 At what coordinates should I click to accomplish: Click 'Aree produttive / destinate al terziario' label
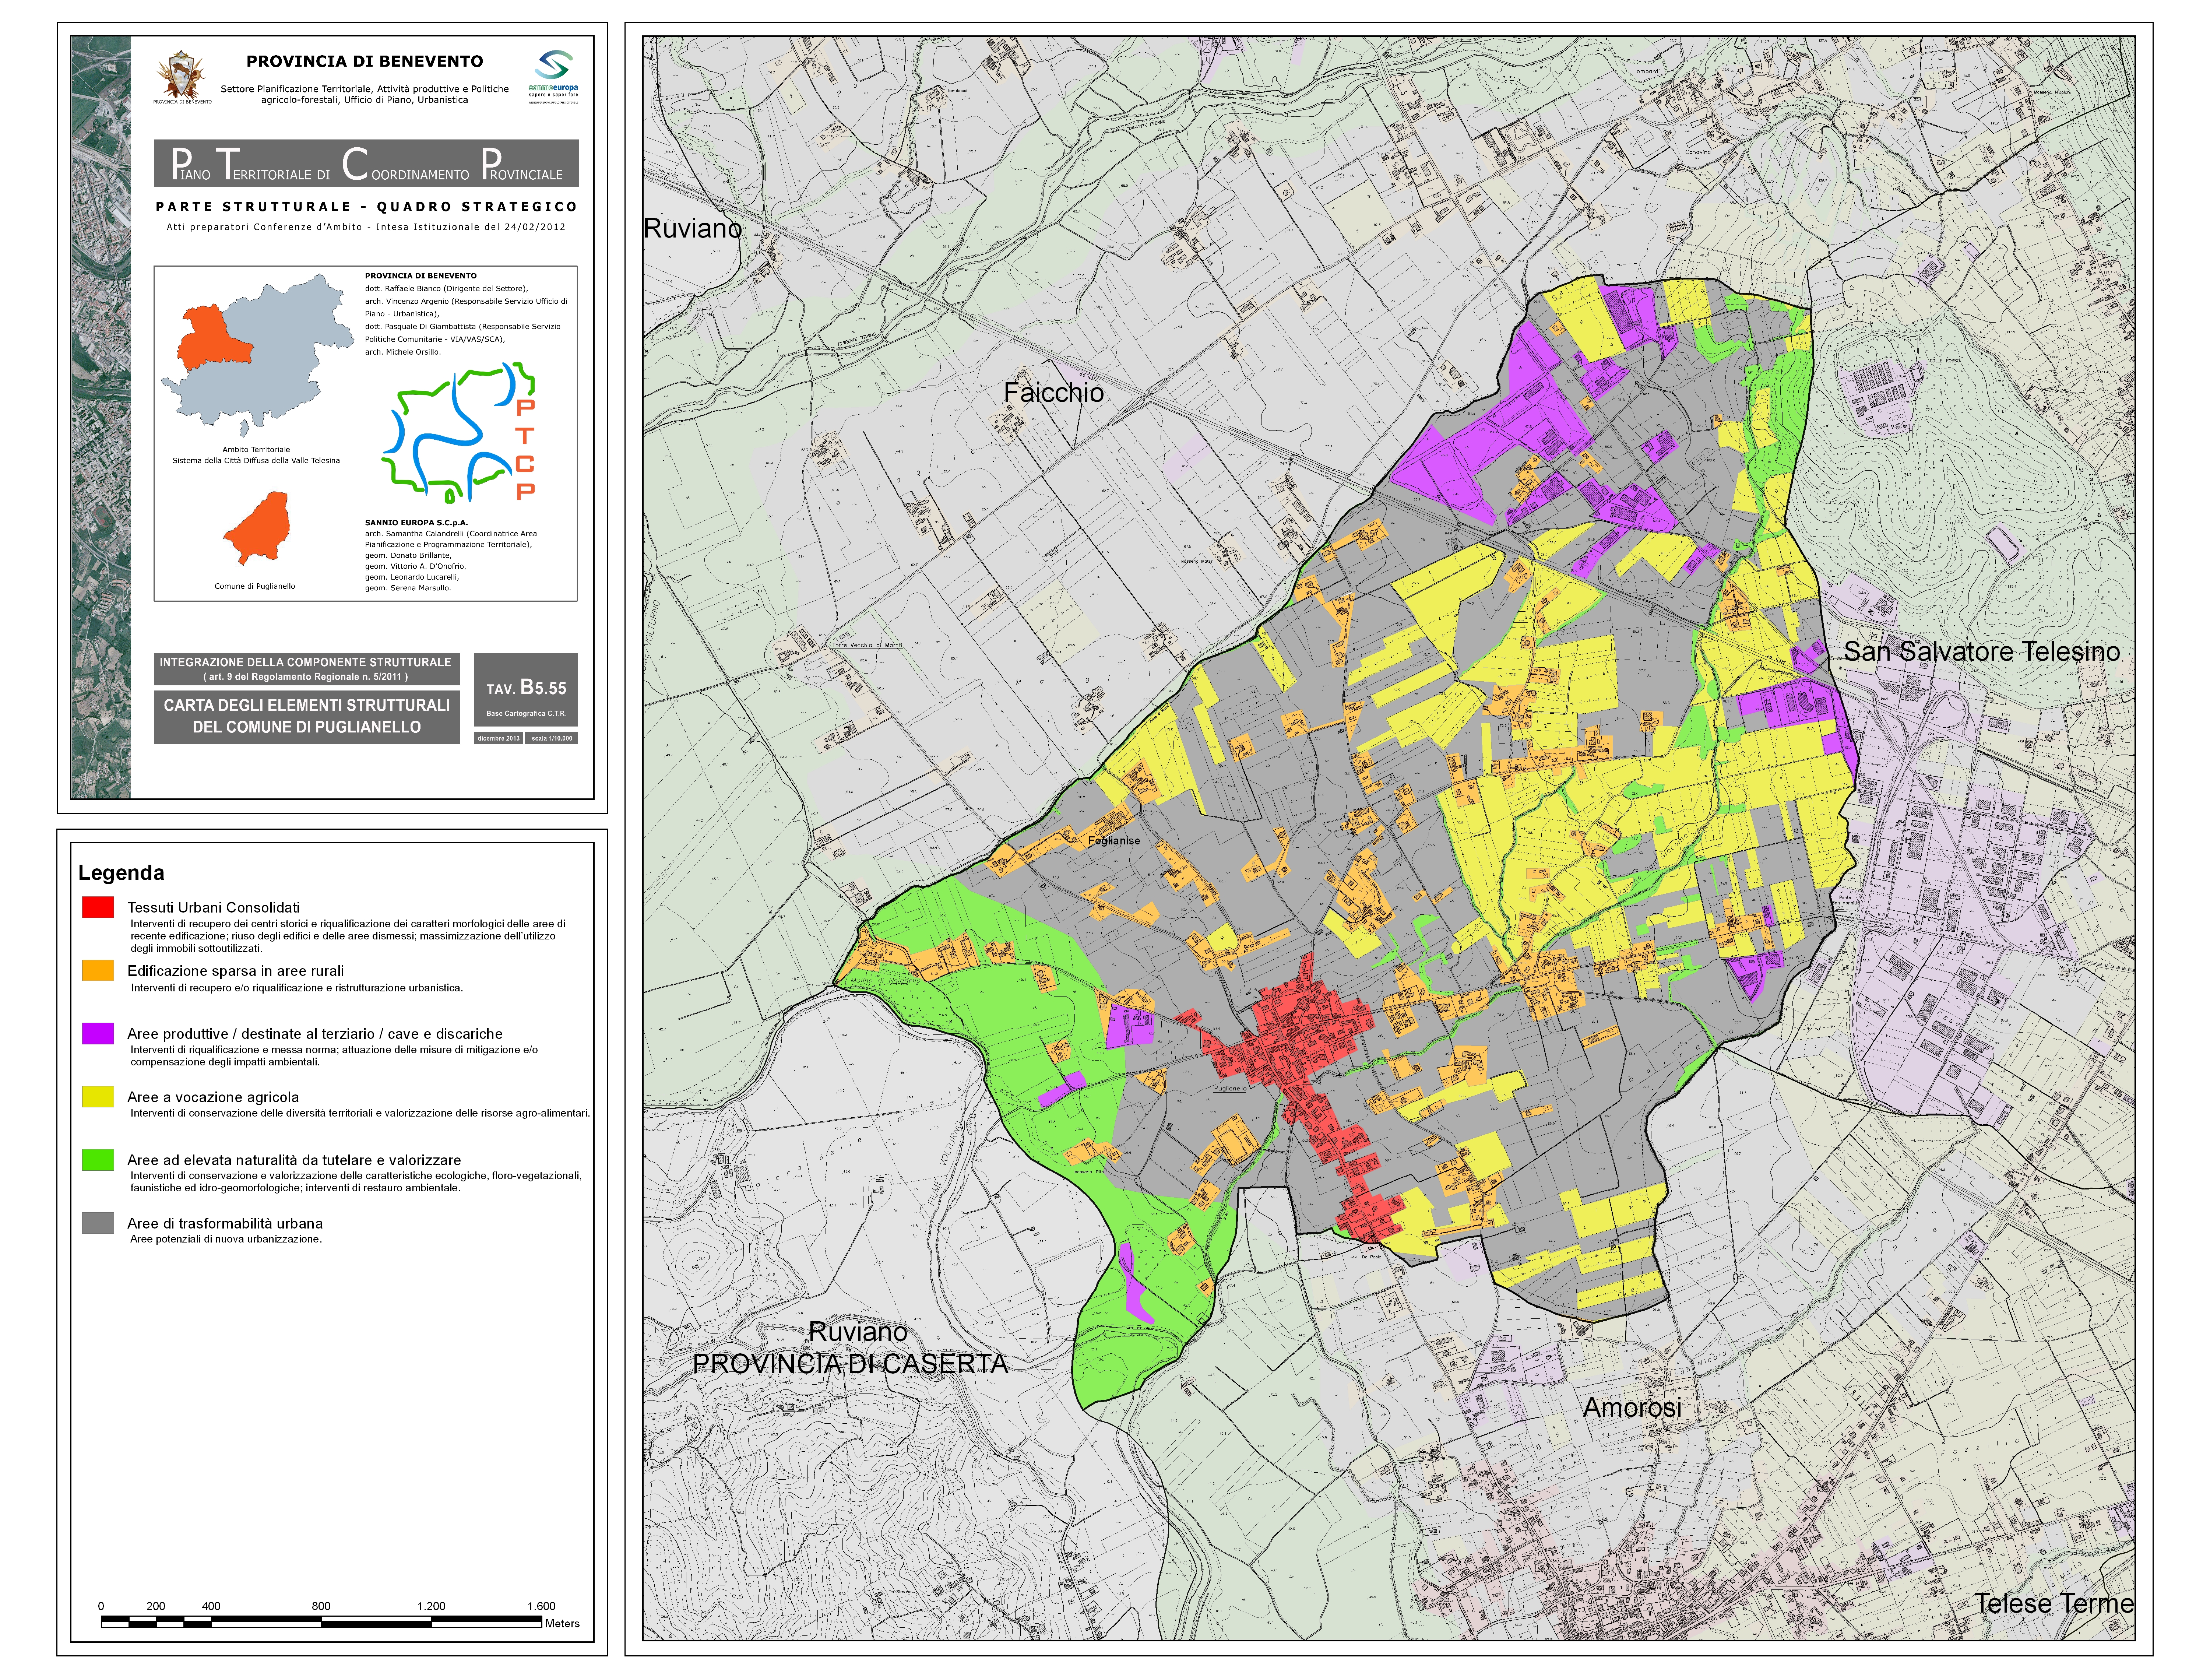[315, 1034]
